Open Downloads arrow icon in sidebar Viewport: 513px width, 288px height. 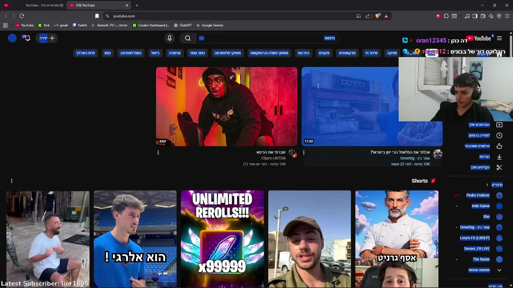(x=499, y=157)
